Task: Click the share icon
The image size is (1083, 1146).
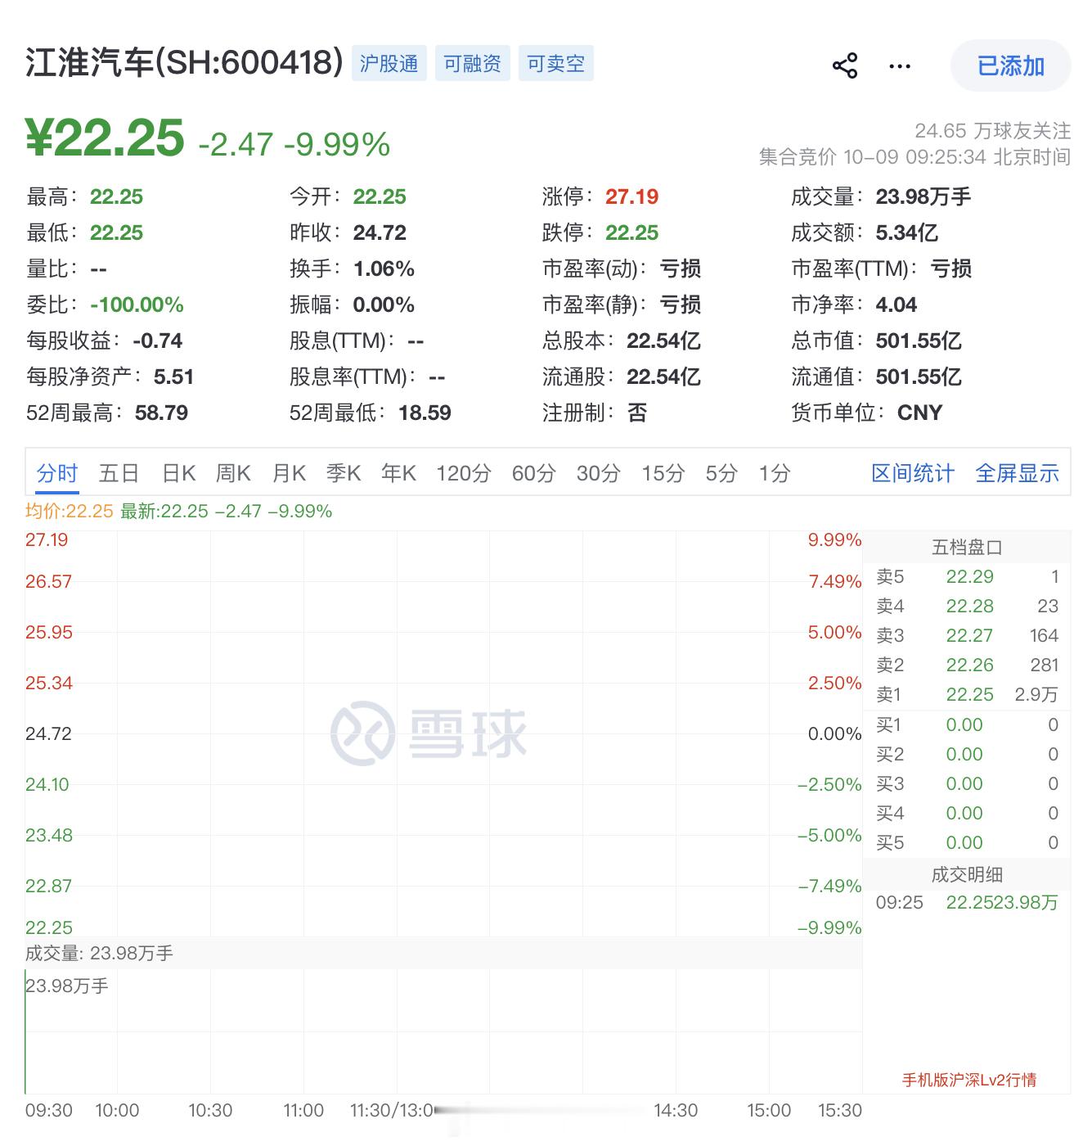Action: (845, 65)
